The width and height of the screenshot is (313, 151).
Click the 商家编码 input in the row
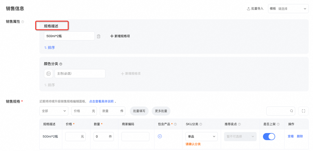click(x=135, y=137)
